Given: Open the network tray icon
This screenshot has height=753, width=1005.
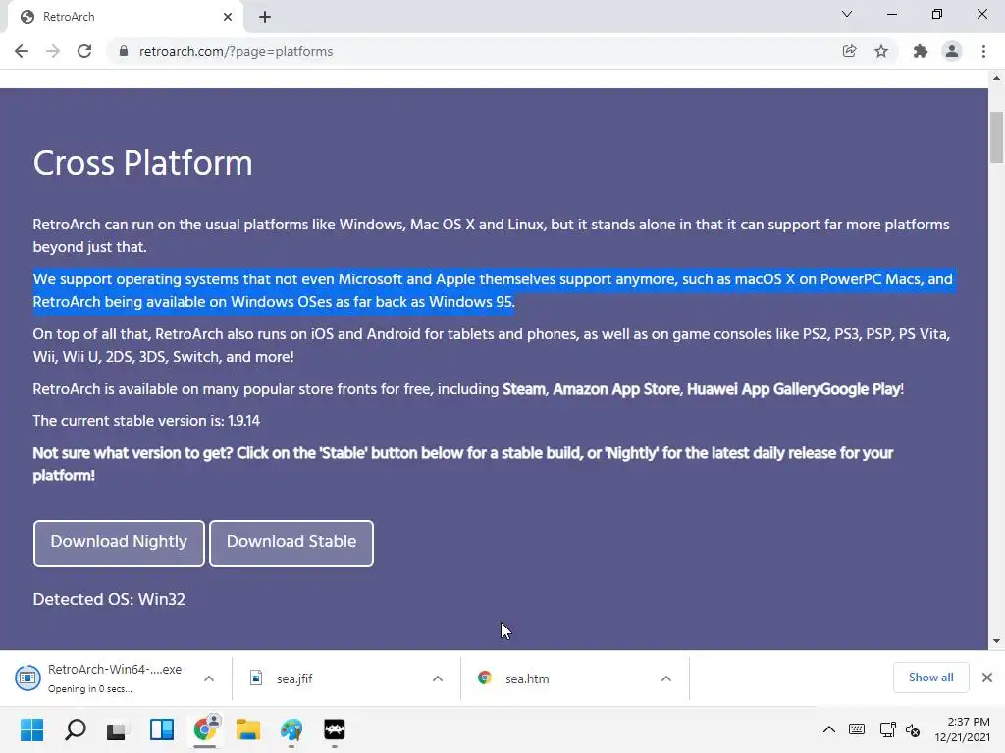Looking at the screenshot, I should (x=887, y=729).
